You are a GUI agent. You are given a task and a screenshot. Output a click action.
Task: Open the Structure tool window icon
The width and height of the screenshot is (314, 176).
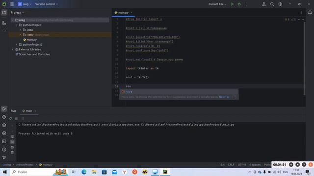4,23
